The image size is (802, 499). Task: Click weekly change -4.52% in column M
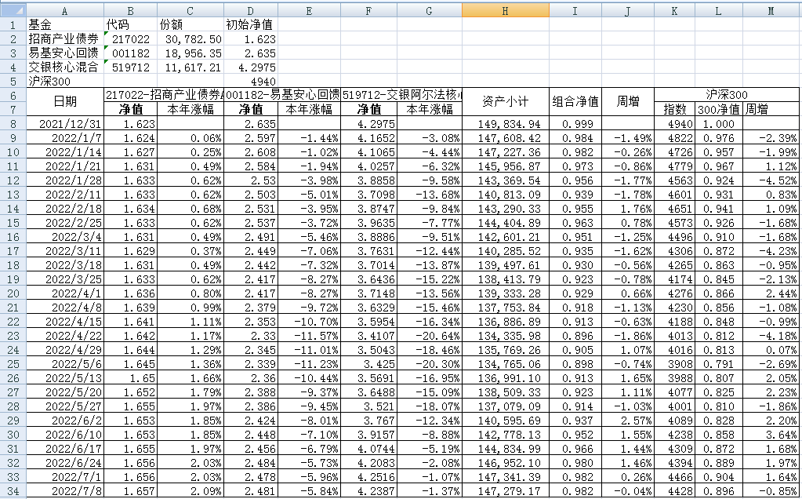(771, 180)
